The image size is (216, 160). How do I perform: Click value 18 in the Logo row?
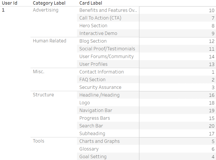212,103
